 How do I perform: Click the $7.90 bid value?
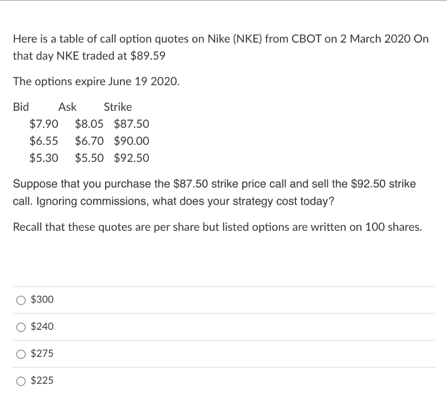tap(44, 124)
